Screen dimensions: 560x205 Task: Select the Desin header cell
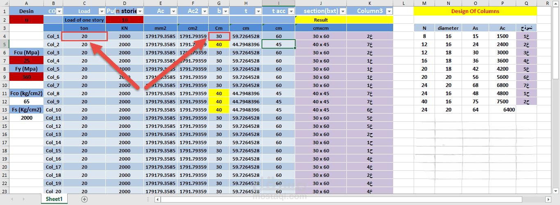26,11
